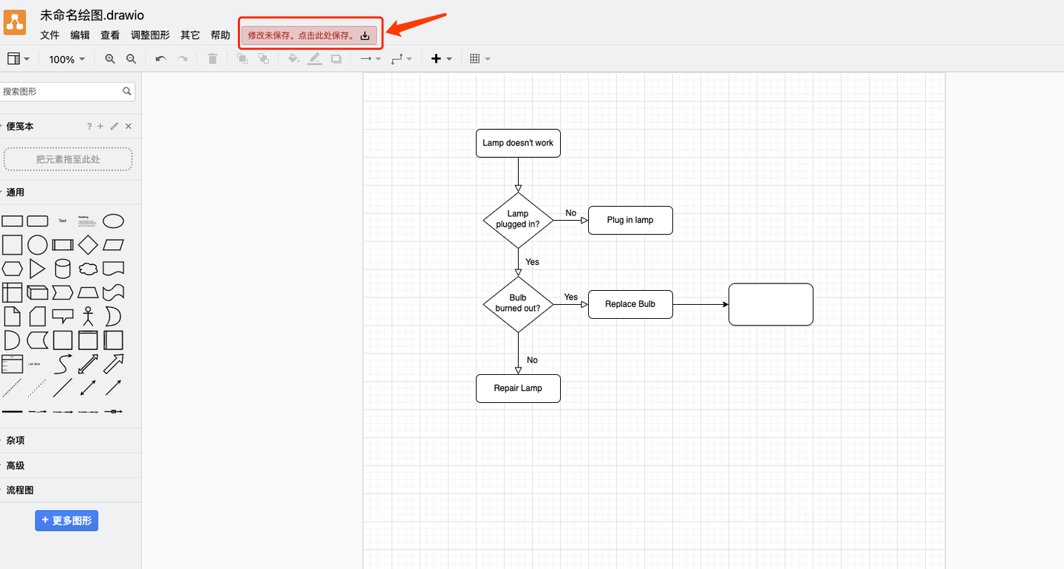Click the Zoom In magnifier icon
1064x569 pixels.
109,58
